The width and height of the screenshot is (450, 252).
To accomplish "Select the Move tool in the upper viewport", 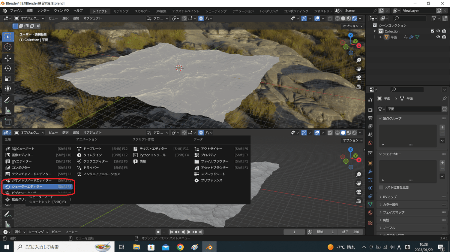I will (x=8, y=58).
